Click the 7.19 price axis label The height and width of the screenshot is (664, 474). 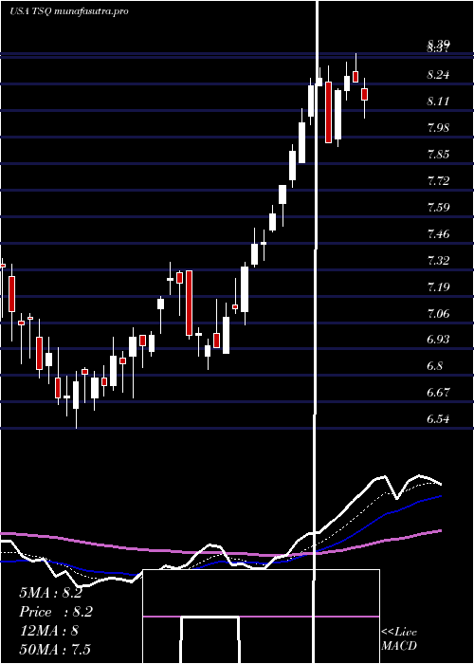click(x=438, y=287)
